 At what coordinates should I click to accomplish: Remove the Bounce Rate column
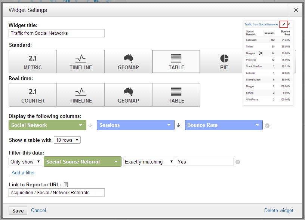click(x=267, y=126)
